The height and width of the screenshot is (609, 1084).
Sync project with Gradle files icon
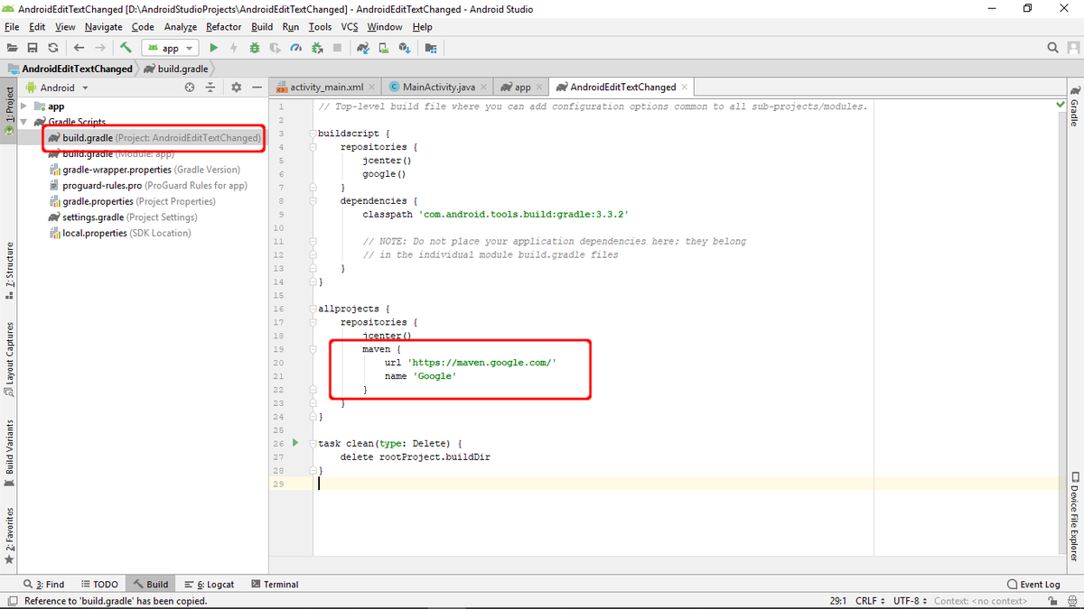coord(362,48)
